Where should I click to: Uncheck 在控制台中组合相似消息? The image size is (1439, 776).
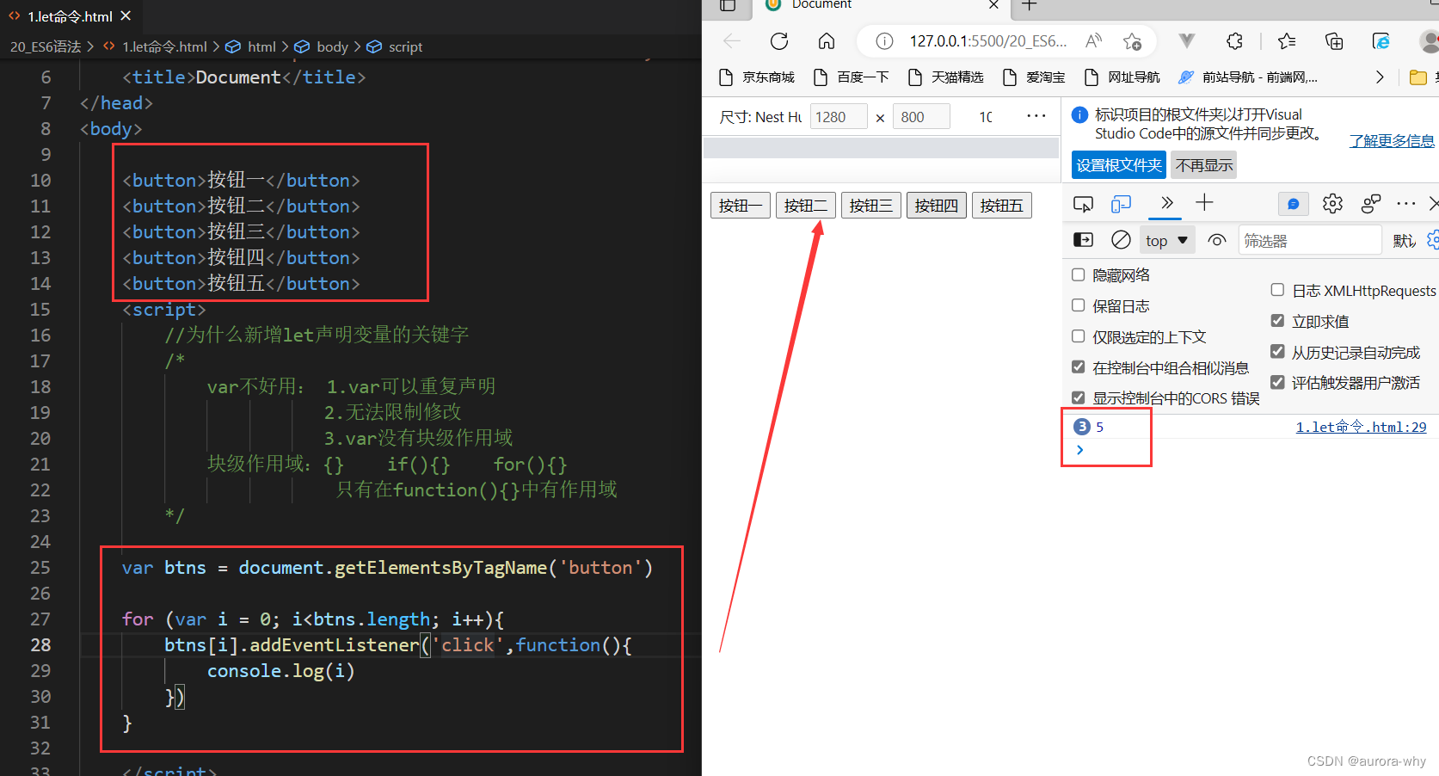(1079, 367)
